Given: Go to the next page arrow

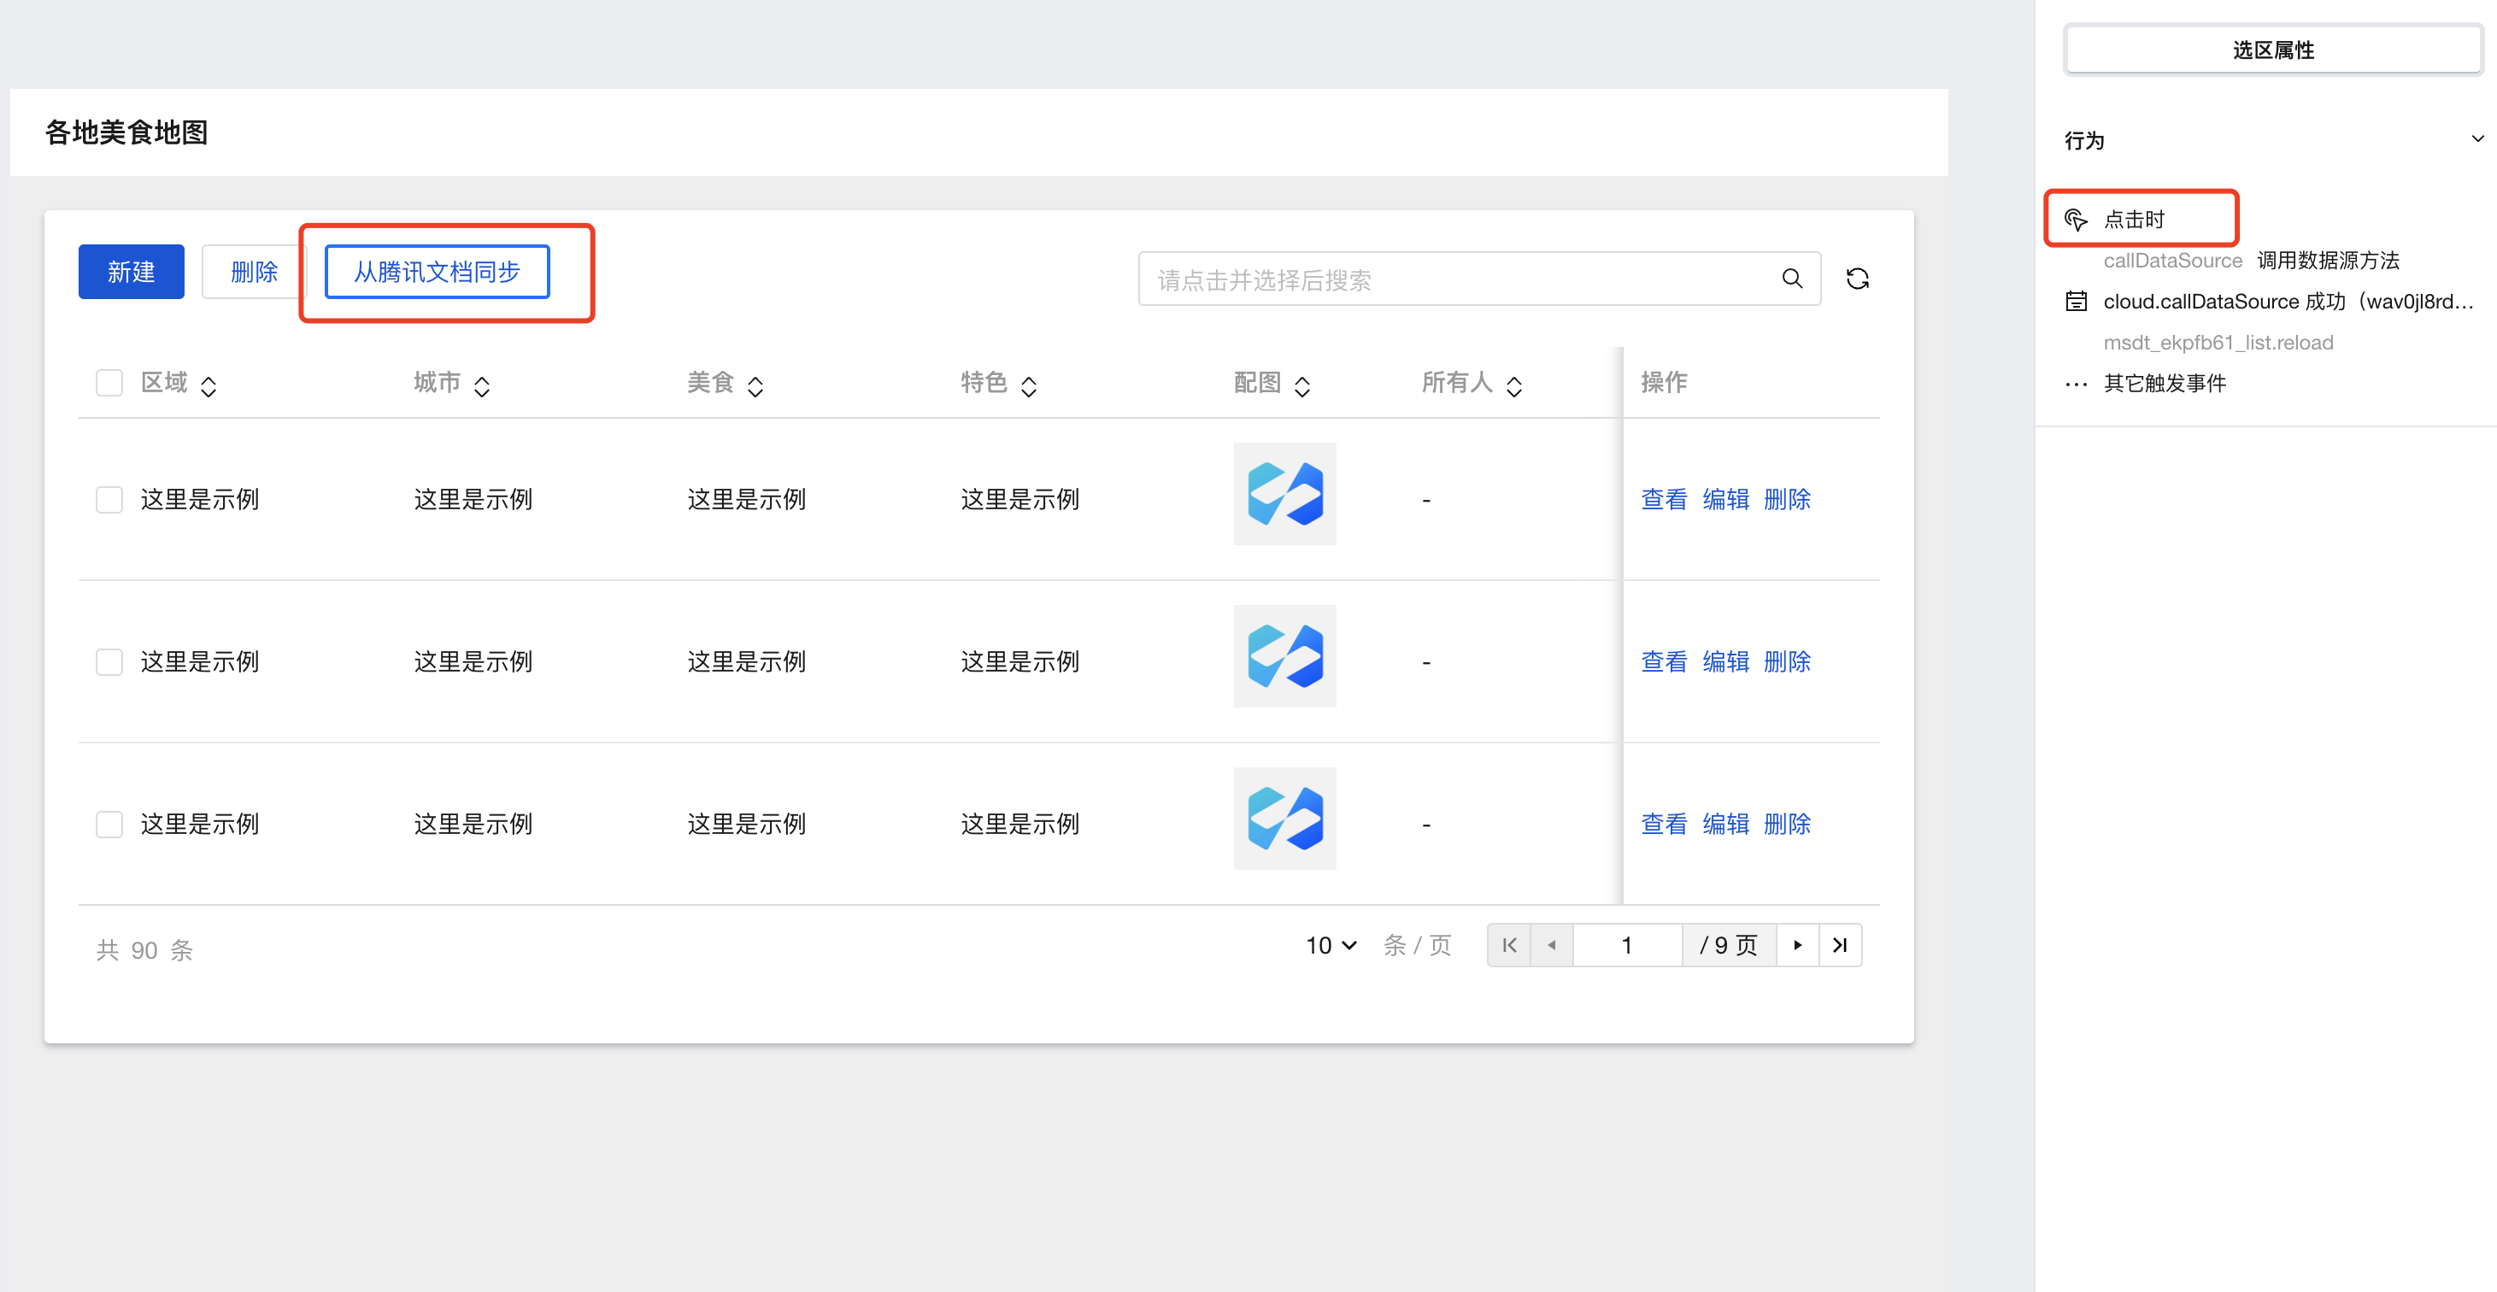Looking at the screenshot, I should pyautogui.click(x=1798, y=945).
